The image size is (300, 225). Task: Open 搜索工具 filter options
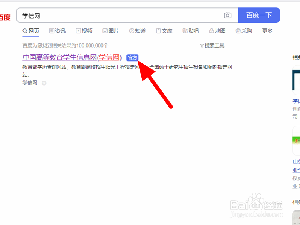point(212,45)
